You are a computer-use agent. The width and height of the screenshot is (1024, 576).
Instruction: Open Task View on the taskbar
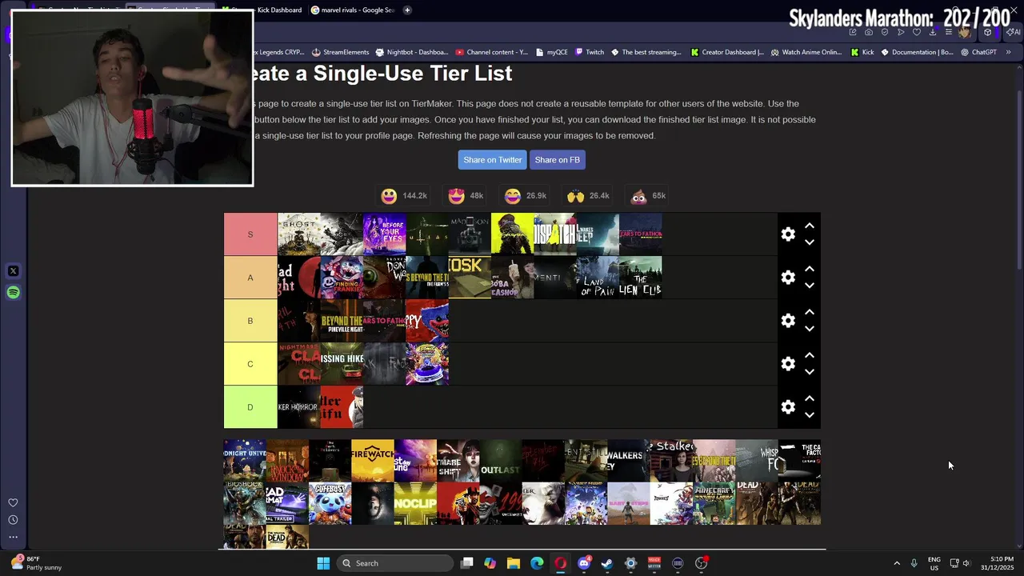point(467,563)
